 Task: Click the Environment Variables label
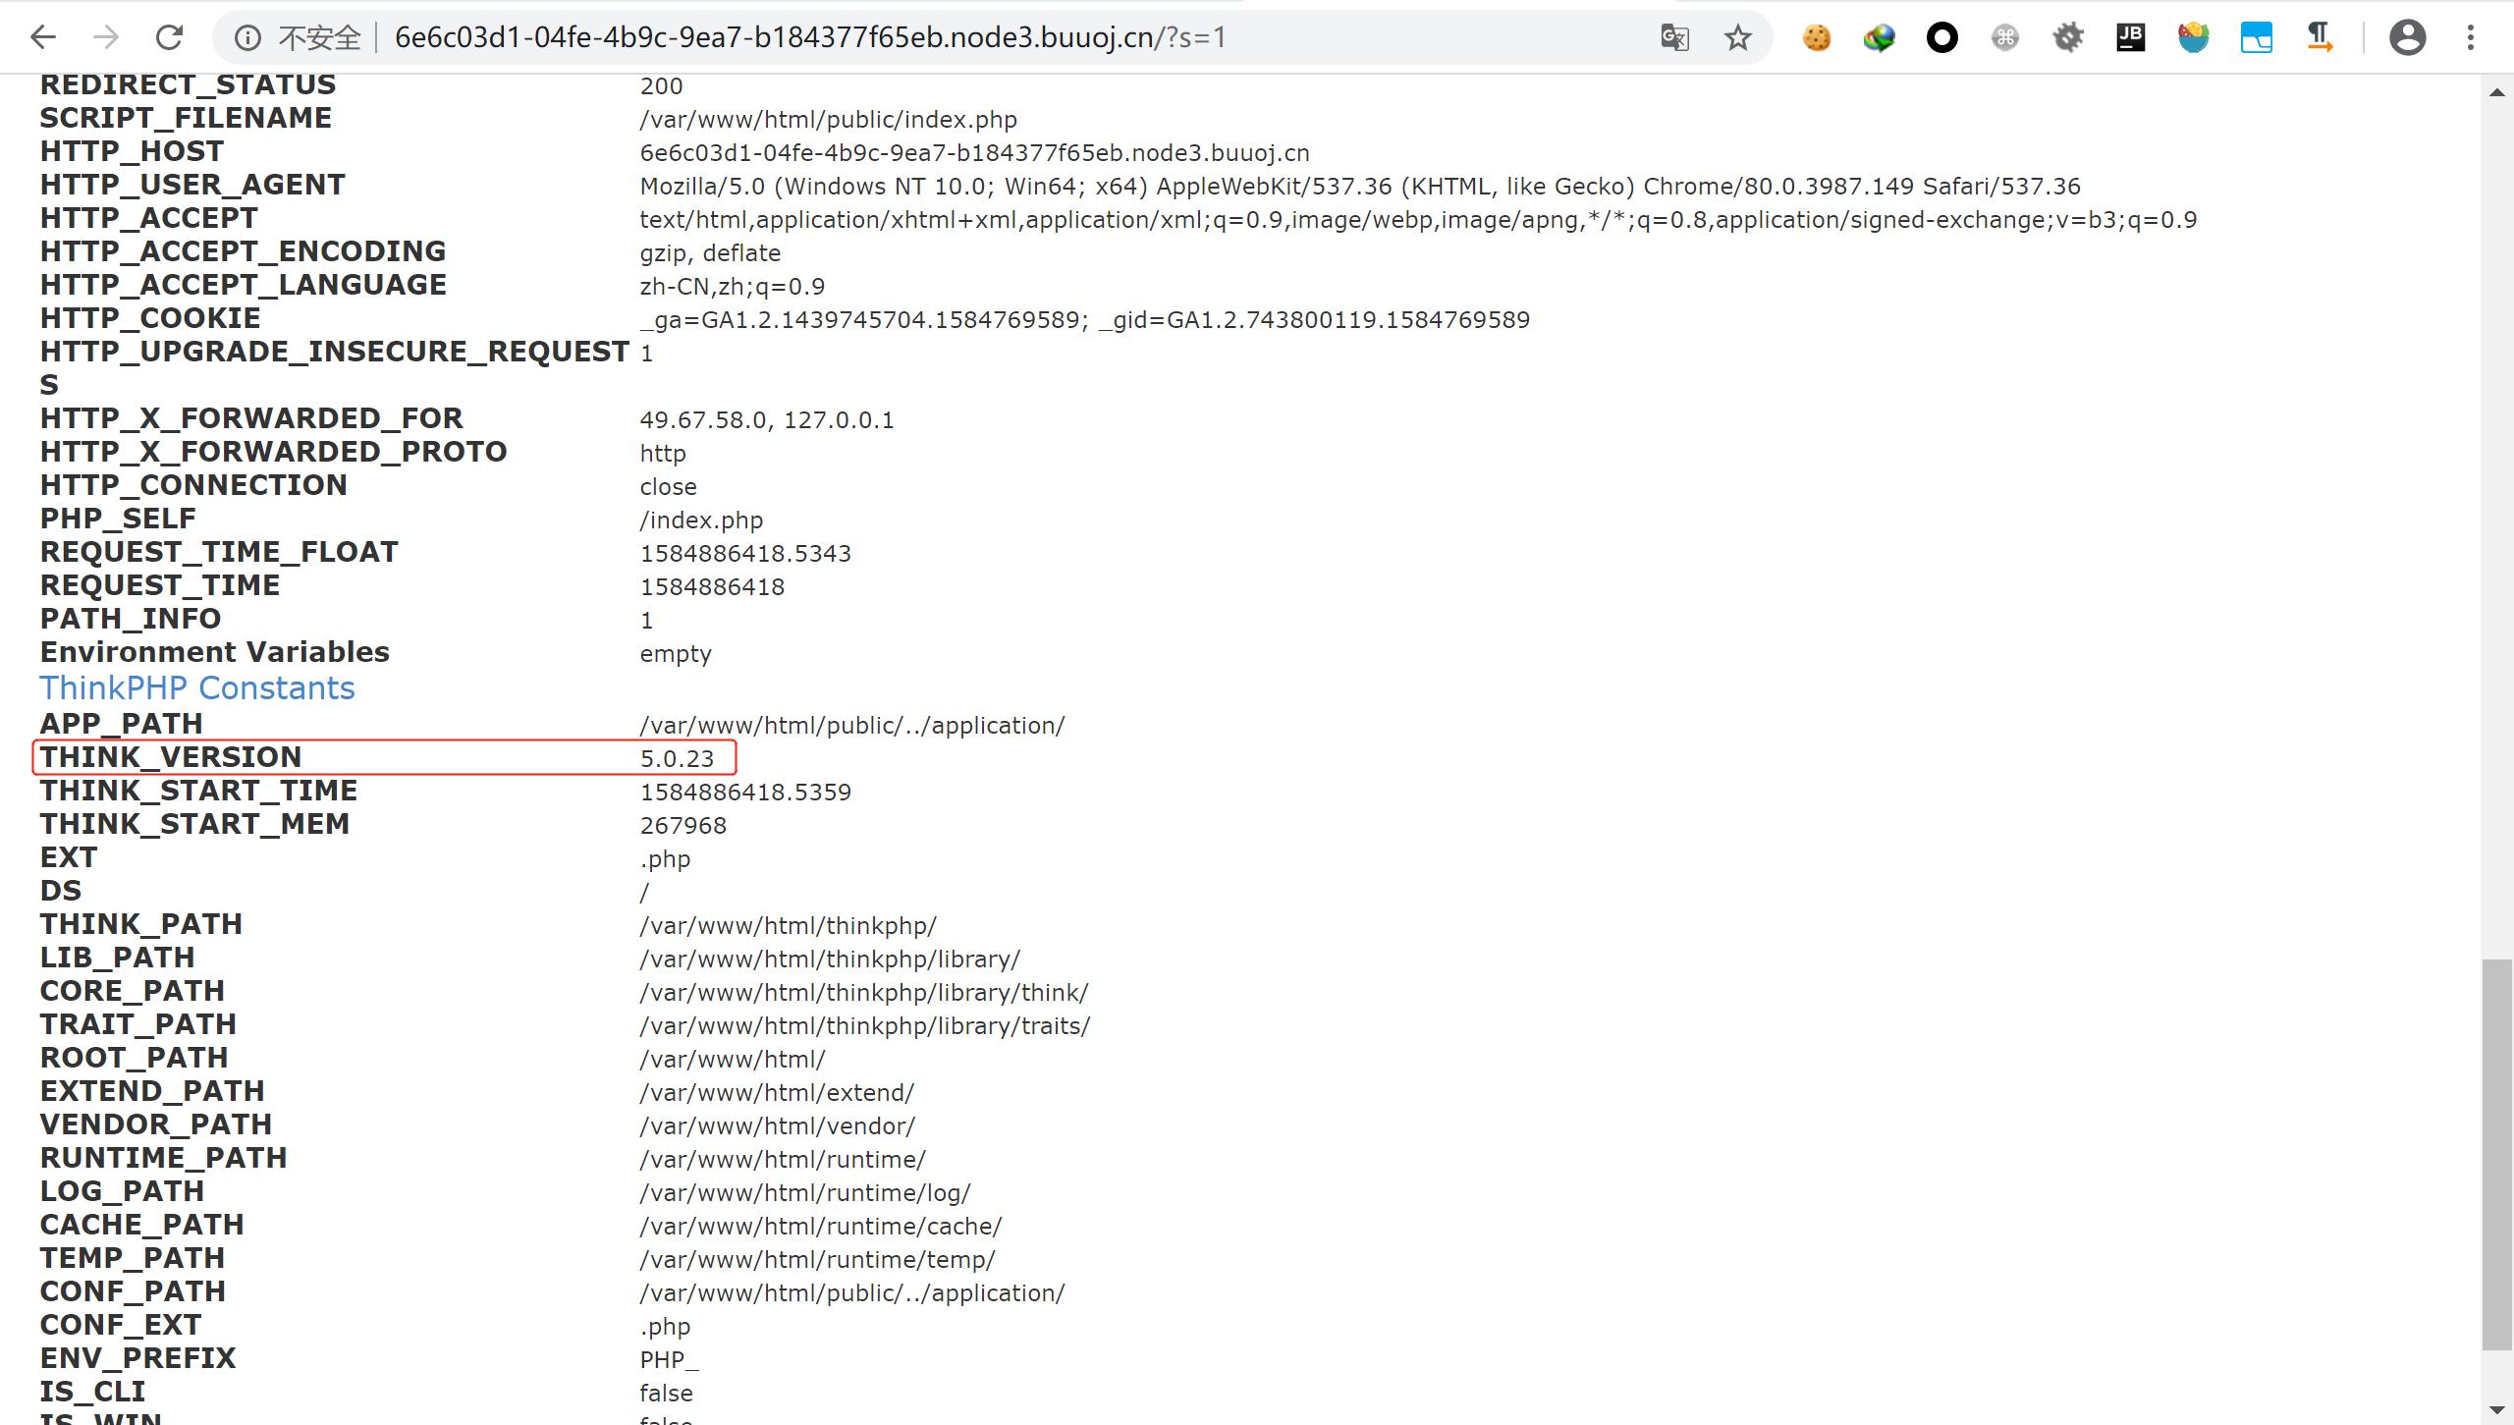pos(214,652)
